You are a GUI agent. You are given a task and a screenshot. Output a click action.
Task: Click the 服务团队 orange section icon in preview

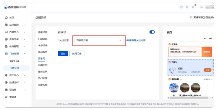(x=169, y=79)
